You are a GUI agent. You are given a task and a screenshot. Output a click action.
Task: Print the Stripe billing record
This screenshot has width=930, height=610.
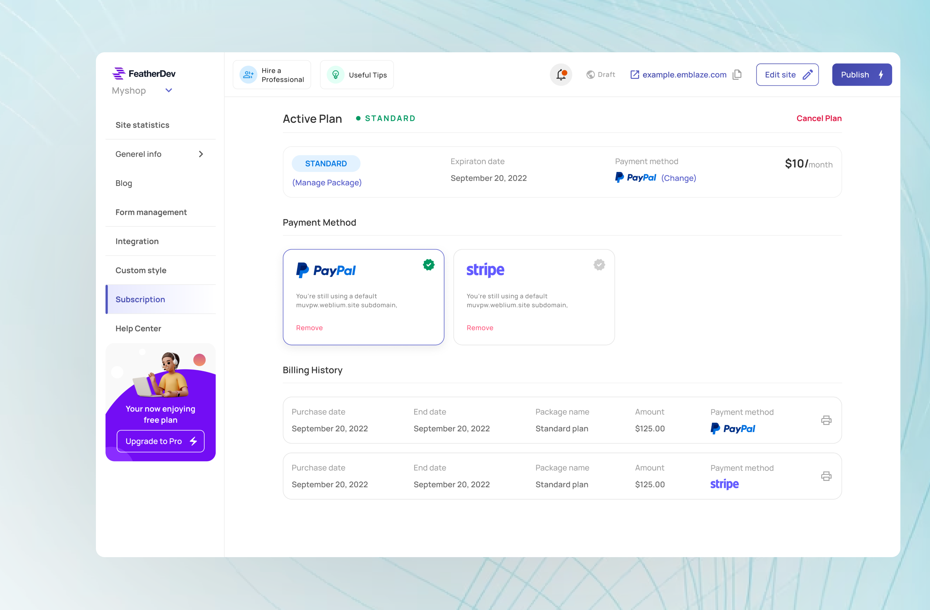[x=826, y=476]
